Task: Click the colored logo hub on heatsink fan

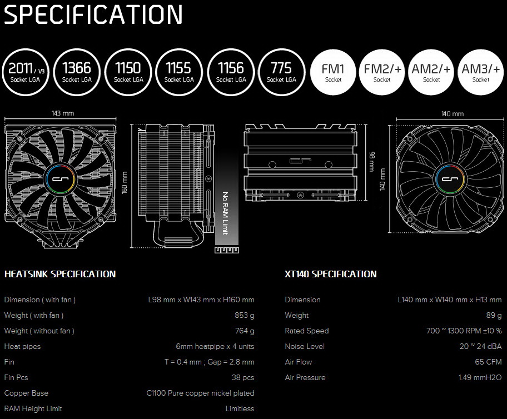Action: pos(60,179)
